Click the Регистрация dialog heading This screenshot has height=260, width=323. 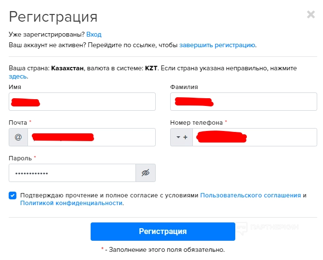pyautogui.click(x=53, y=17)
